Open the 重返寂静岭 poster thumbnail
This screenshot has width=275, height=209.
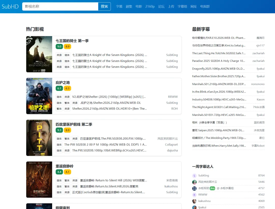point(39,180)
